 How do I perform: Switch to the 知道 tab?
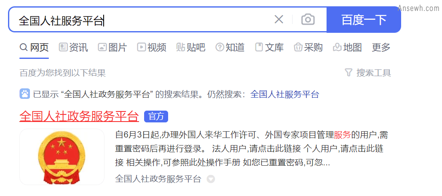[x=230, y=47]
